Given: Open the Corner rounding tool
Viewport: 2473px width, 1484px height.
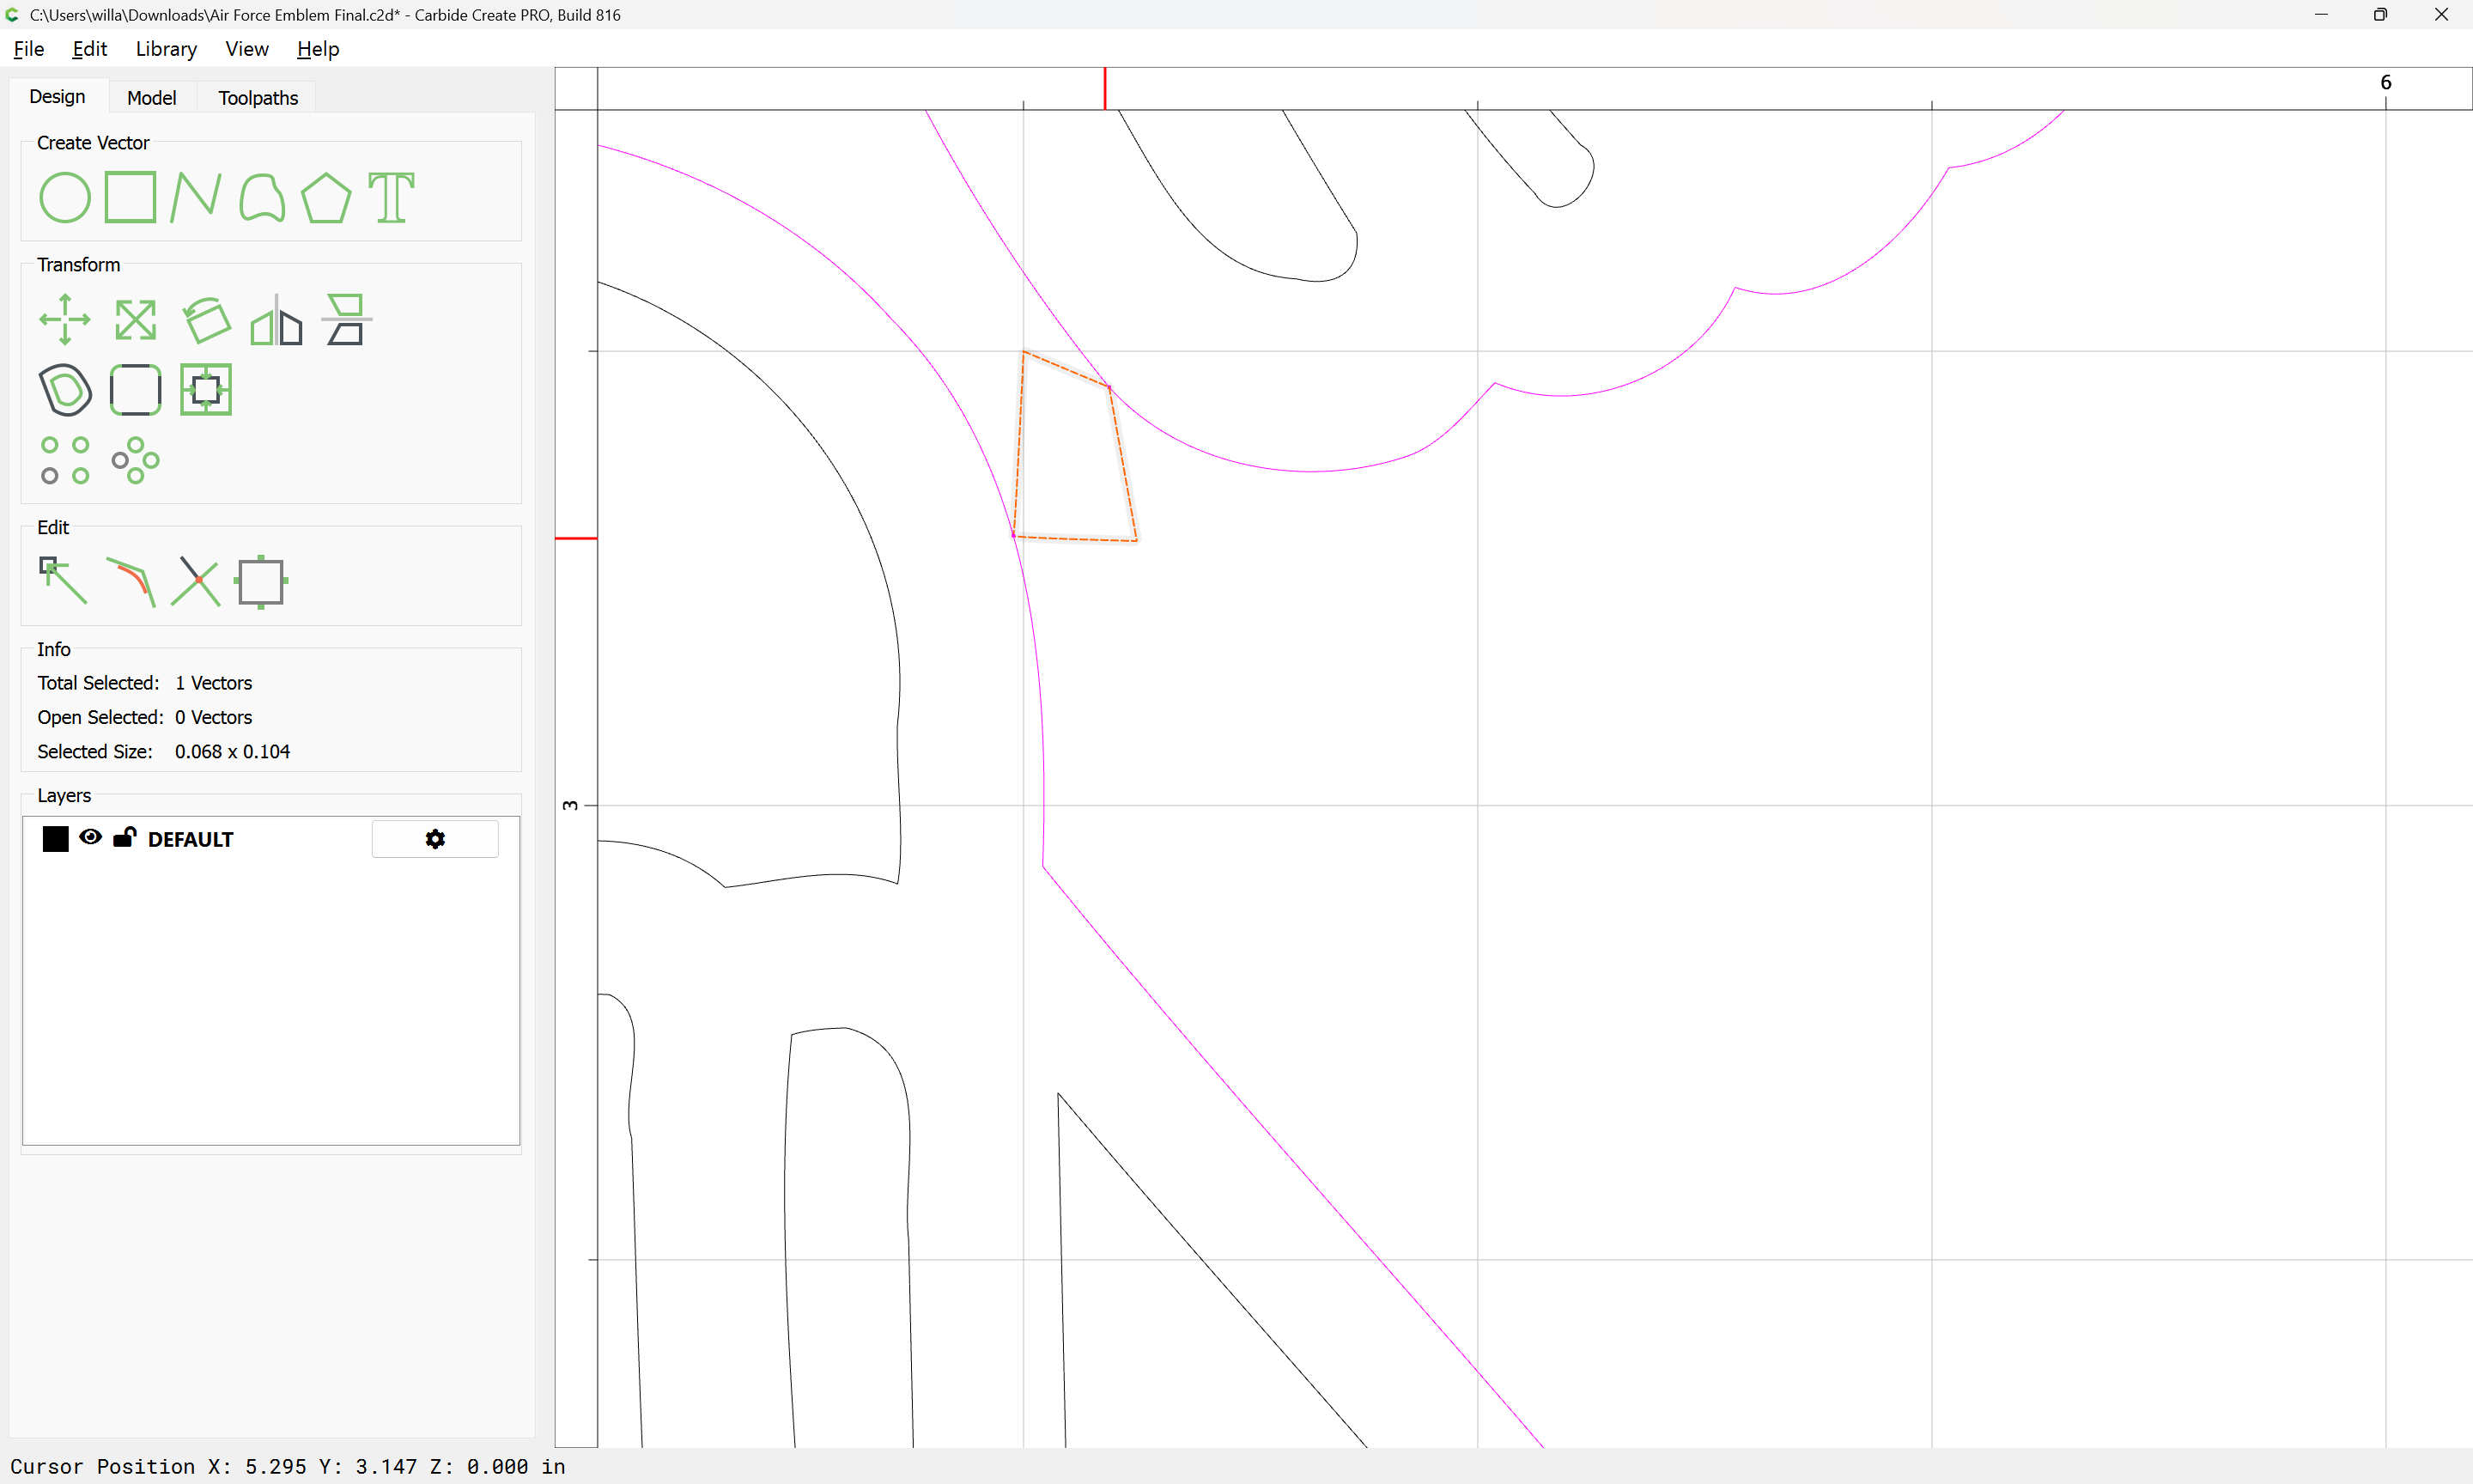Looking at the screenshot, I should (135, 390).
